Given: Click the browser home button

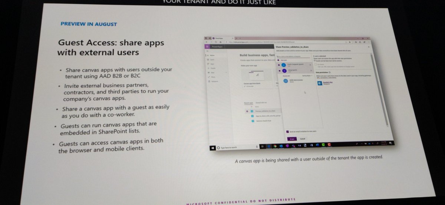Looking at the screenshot, I should 220,42.
